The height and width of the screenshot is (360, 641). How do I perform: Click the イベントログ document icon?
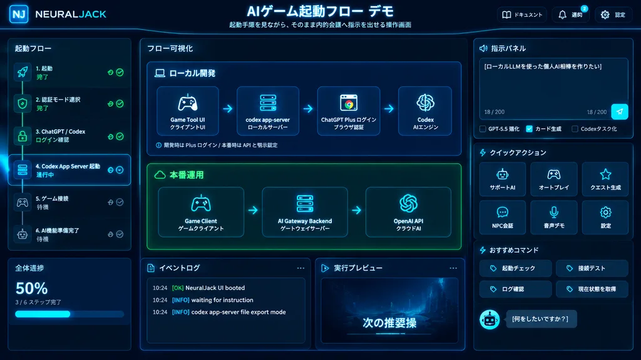pos(151,268)
